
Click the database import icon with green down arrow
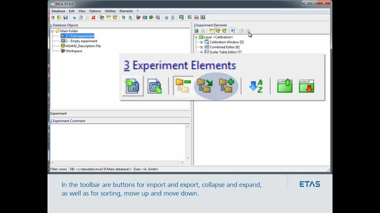[130, 17]
